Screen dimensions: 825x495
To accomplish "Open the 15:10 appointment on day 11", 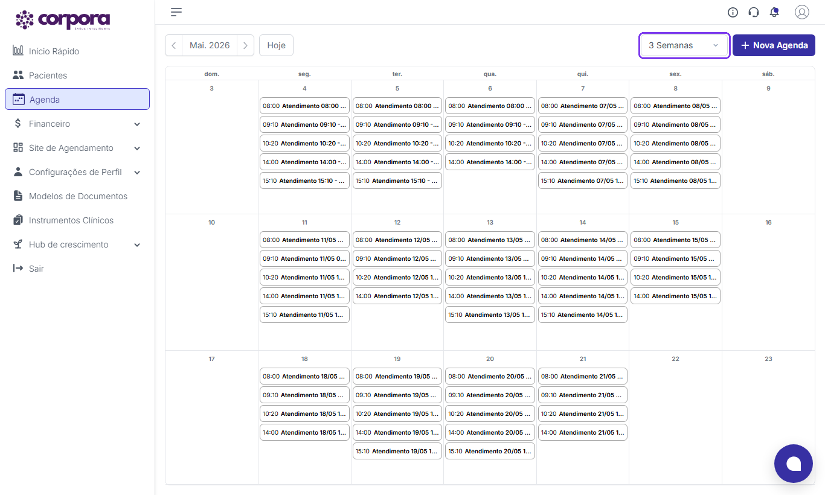I will pos(304,315).
